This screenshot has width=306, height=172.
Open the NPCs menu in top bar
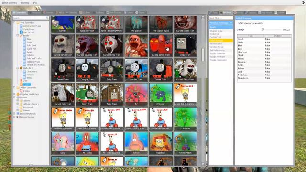pyautogui.click(x=35, y=3)
